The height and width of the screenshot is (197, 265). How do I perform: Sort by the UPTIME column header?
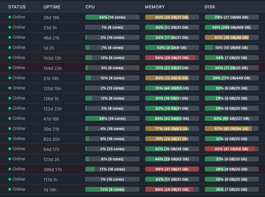(x=52, y=7)
